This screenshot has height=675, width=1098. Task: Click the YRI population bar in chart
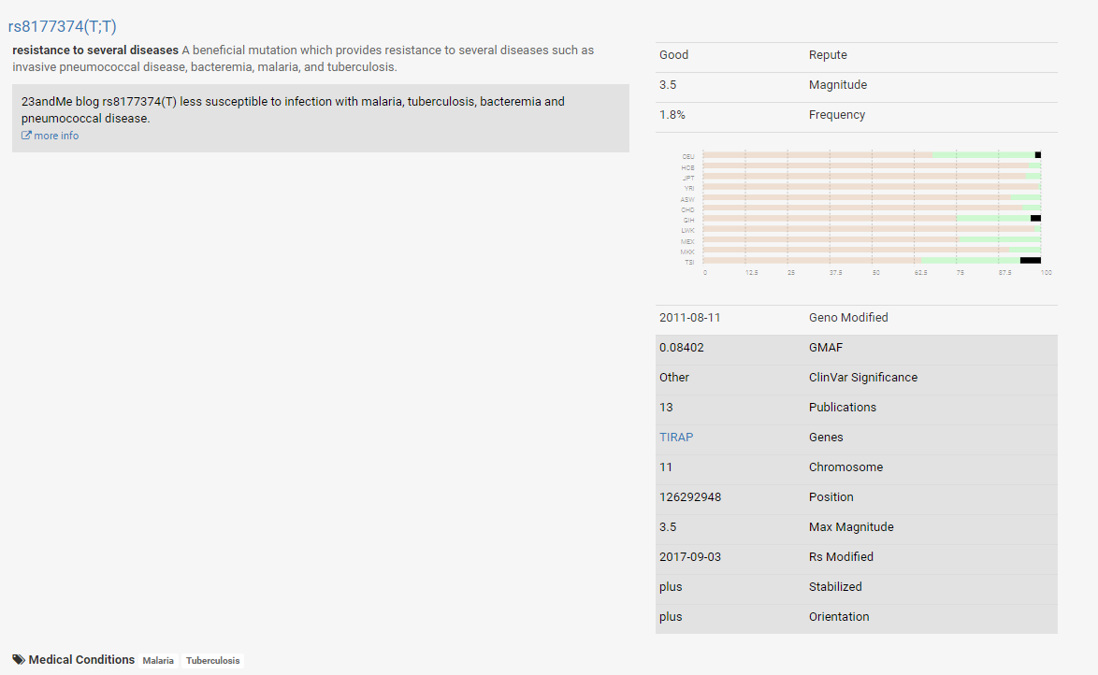[x=872, y=187]
